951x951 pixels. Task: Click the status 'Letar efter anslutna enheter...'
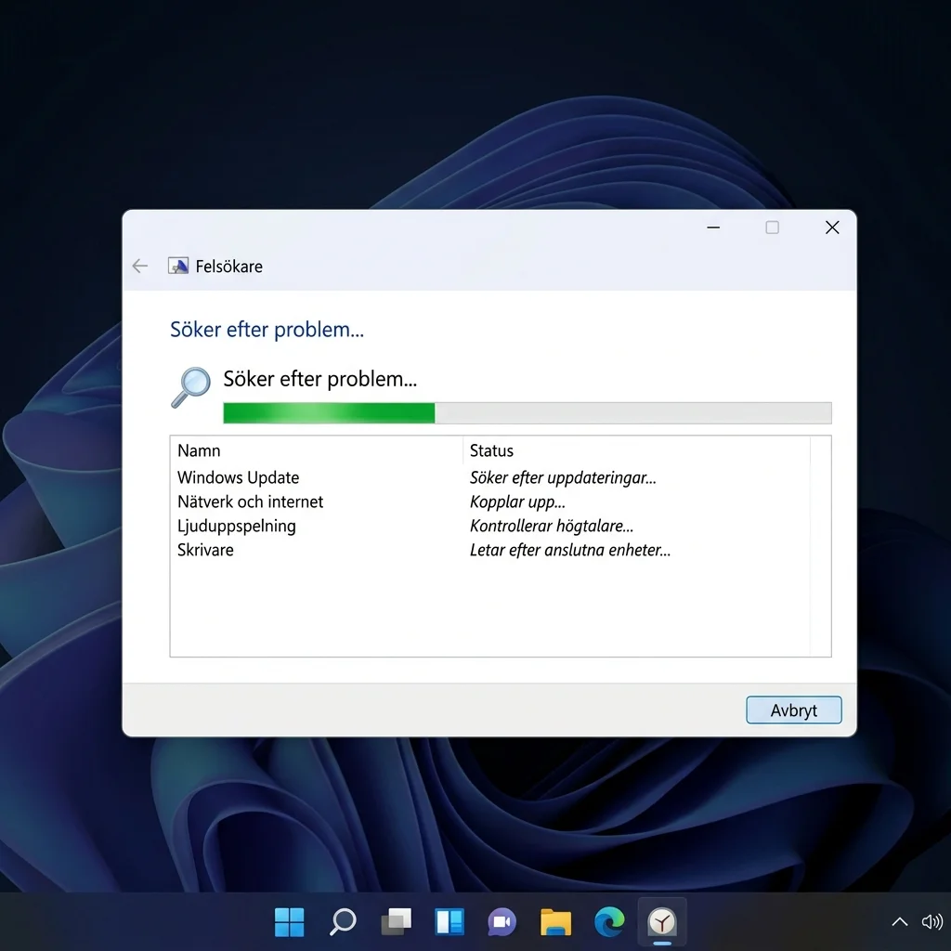tap(570, 550)
